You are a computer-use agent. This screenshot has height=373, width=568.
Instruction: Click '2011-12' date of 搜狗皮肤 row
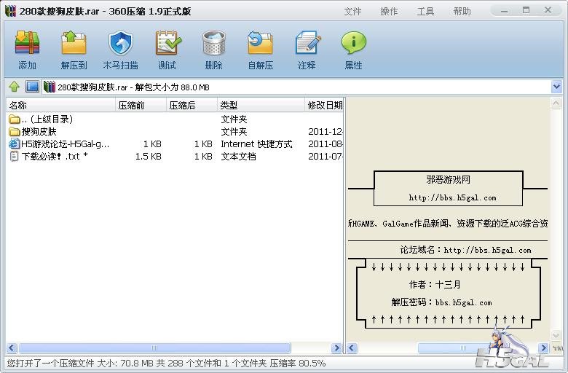(326, 131)
